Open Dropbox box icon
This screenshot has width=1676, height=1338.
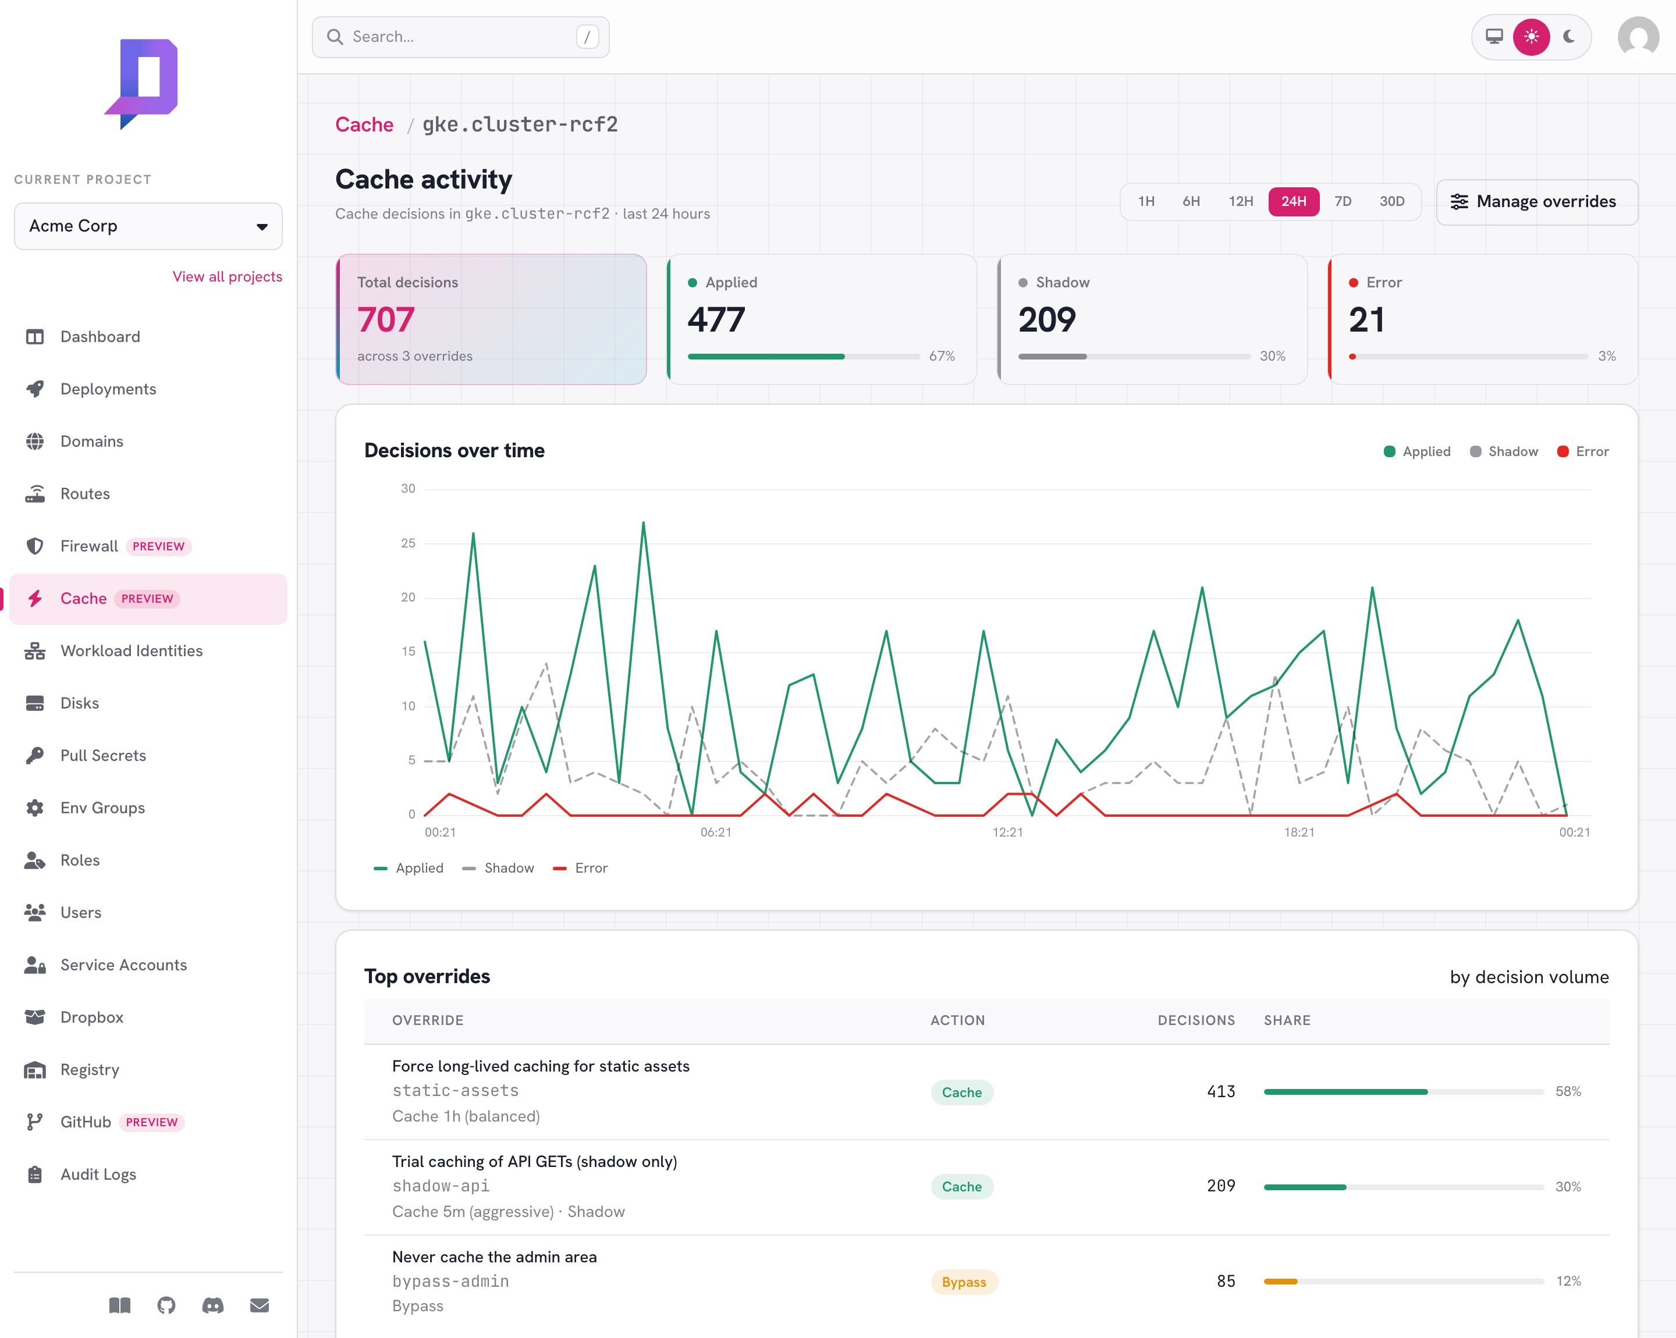click(x=35, y=1017)
